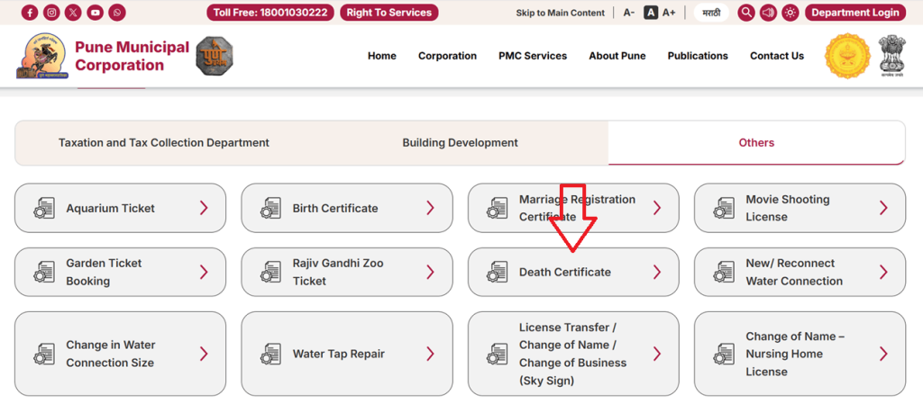Click the screen reader speaker icon

(x=768, y=13)
